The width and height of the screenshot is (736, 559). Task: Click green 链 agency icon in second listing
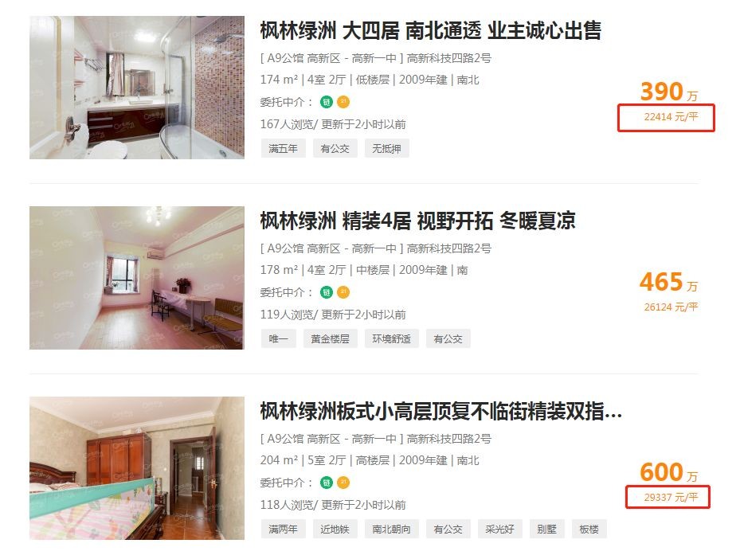click(327, 292)
